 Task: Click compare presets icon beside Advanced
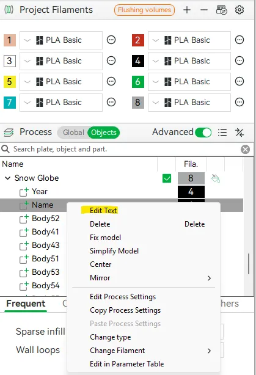click(x=240, y=133)
